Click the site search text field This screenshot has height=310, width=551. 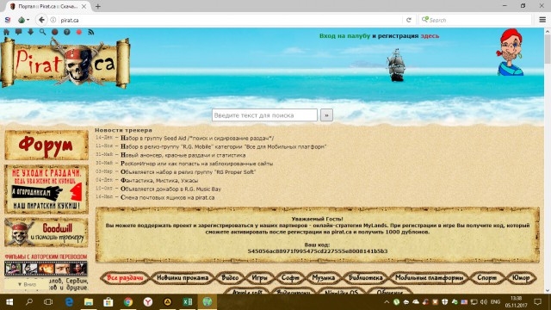coord(264,115)
